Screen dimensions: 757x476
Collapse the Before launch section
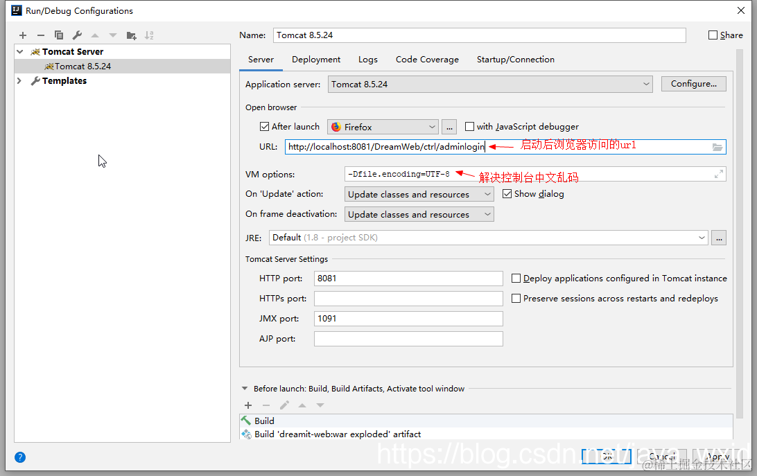244,389
